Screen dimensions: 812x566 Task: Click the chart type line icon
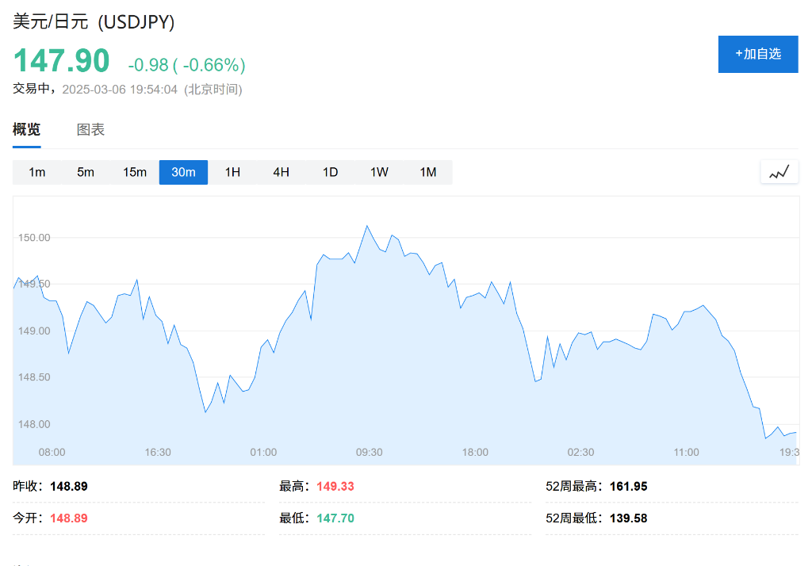[x=779, y=172]
